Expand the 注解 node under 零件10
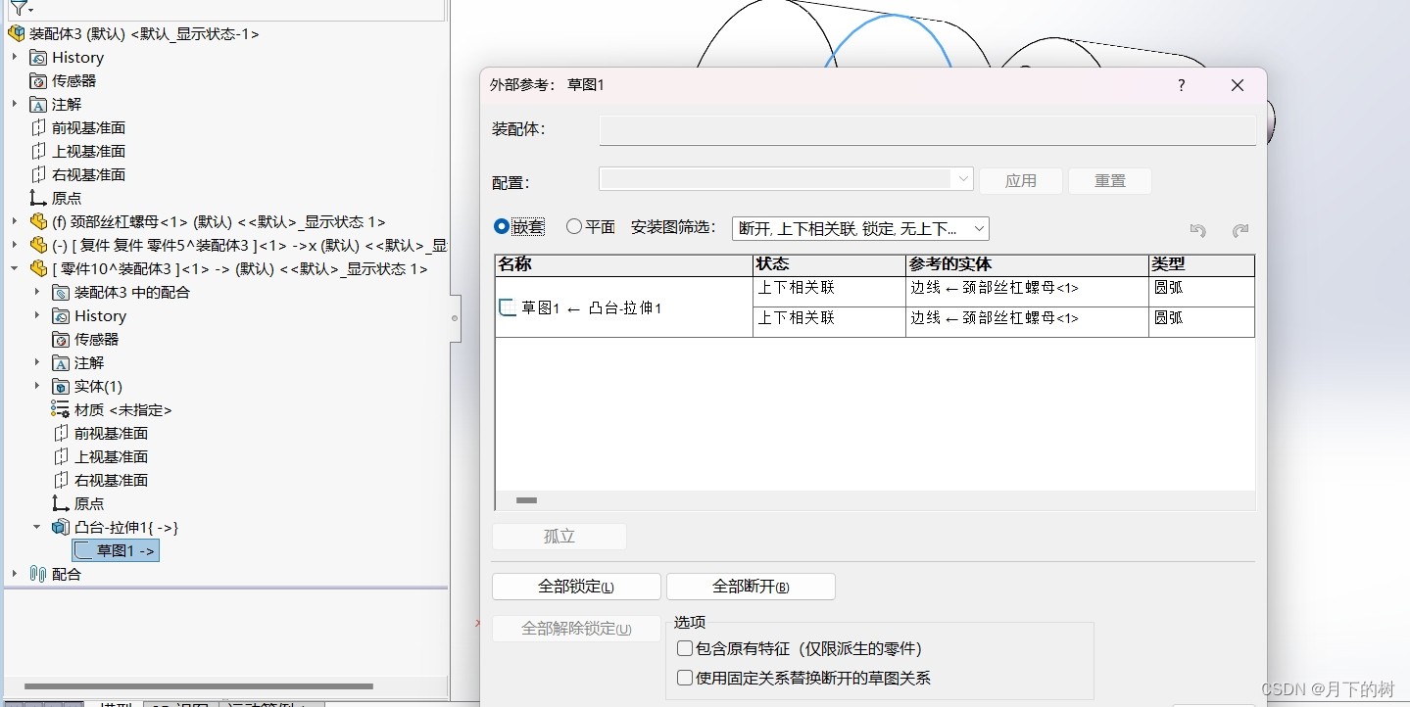 (37, 362)
